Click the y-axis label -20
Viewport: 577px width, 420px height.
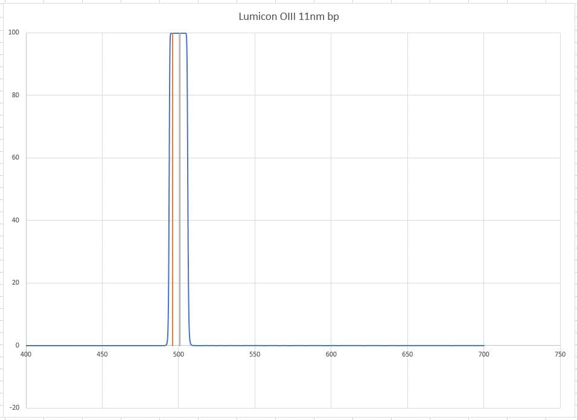click(x=14, y=407)
